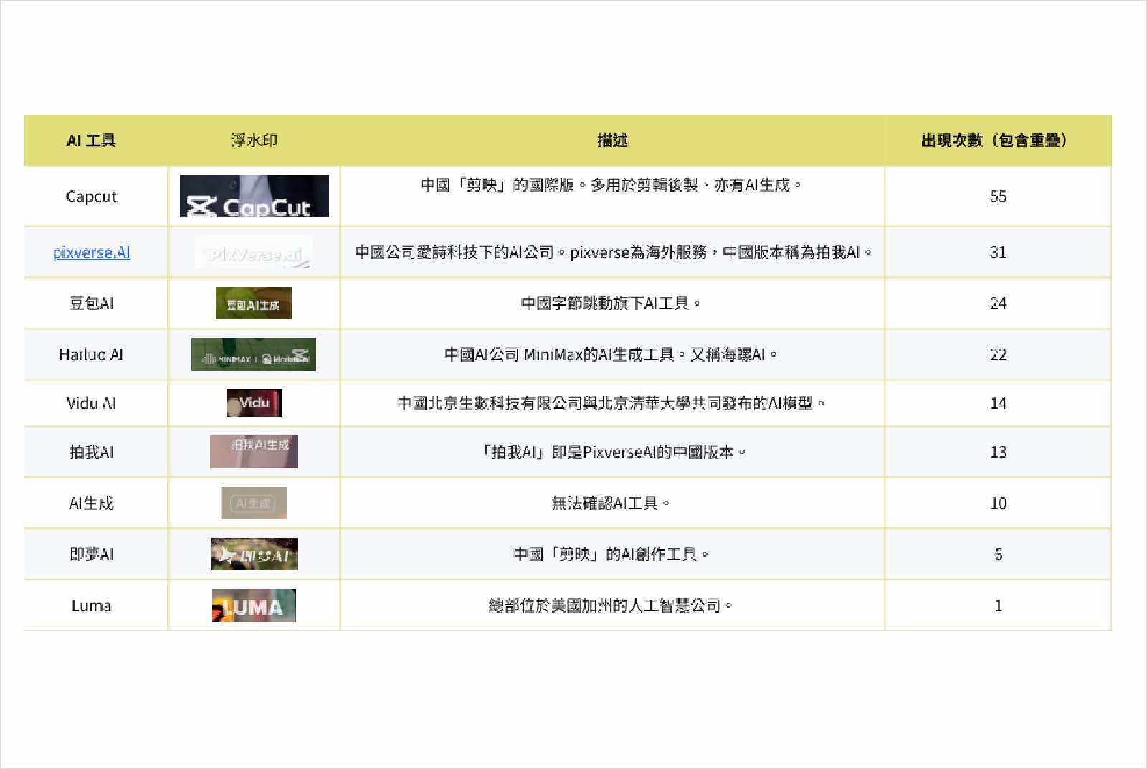Click the Vidu description mentioning 北京清華大學
The width and height of the screenshot is (1147, 769).
tap(611, 403)
